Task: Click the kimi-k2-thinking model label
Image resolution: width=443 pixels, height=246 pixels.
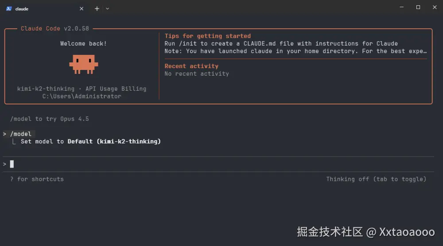Action: pos(46,89)
